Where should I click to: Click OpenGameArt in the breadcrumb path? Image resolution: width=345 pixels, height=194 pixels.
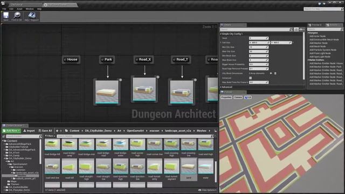[135, 130]
